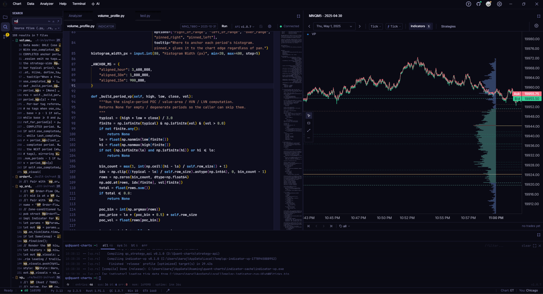Filter terminal log to sys entries
Screen dimensions: 543x294
click(122, 246)
